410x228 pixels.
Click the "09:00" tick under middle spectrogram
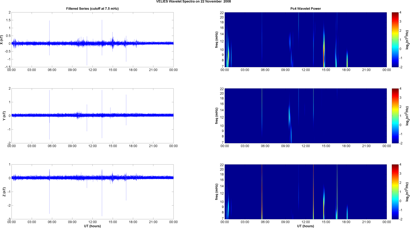[x=285, y=146]
